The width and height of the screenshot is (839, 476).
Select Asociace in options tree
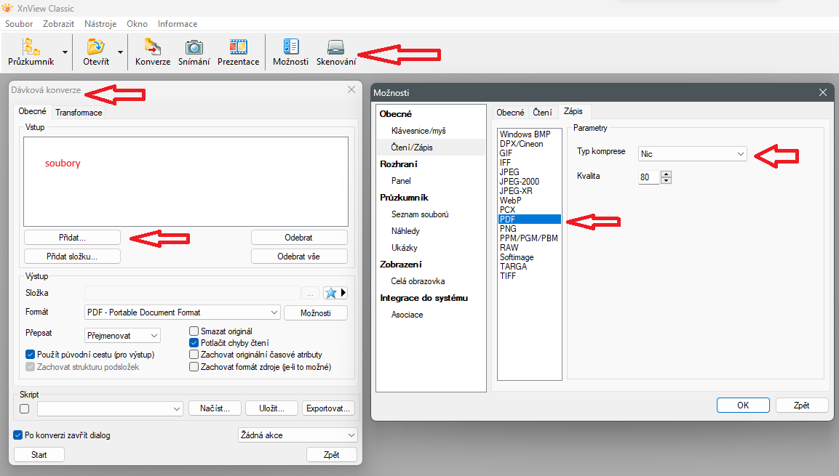point(407,315)
